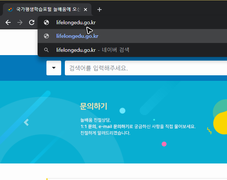Image resolution: width=227 pixels, height=180 pixels.
Task: Focus the 검색어를 입력해주세요 search field
Action: click(146, 68)
